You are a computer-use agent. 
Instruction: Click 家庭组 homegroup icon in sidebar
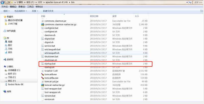tap(5, 60)
